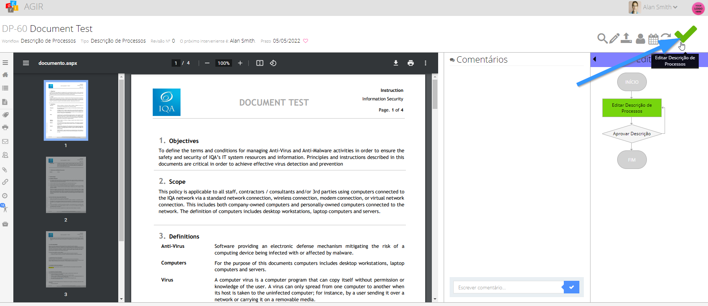Viewport: 708px width, 306px height.
Task: Click the 100% zoom level field
Action: pos(224,63)
